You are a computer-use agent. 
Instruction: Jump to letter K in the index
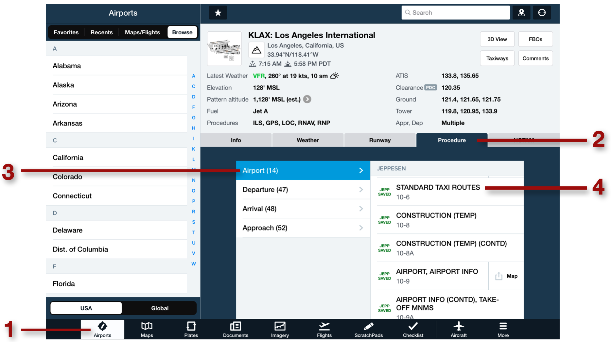pos(194,149)
